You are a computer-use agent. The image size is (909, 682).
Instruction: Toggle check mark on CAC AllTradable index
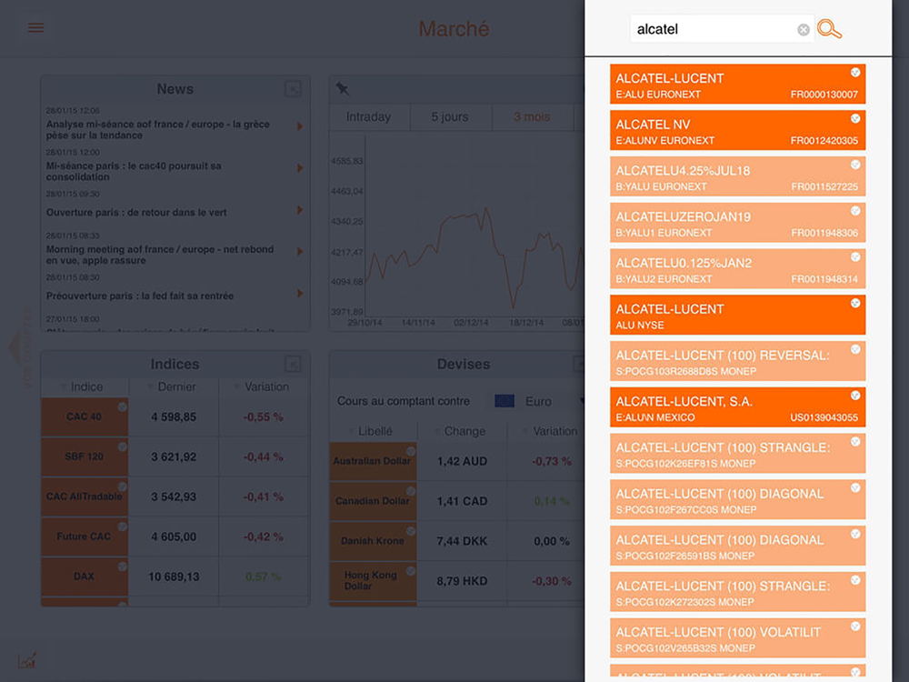coord(123,486)
